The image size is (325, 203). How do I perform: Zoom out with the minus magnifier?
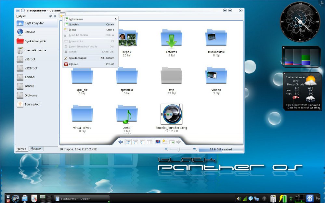coord(166,149)
